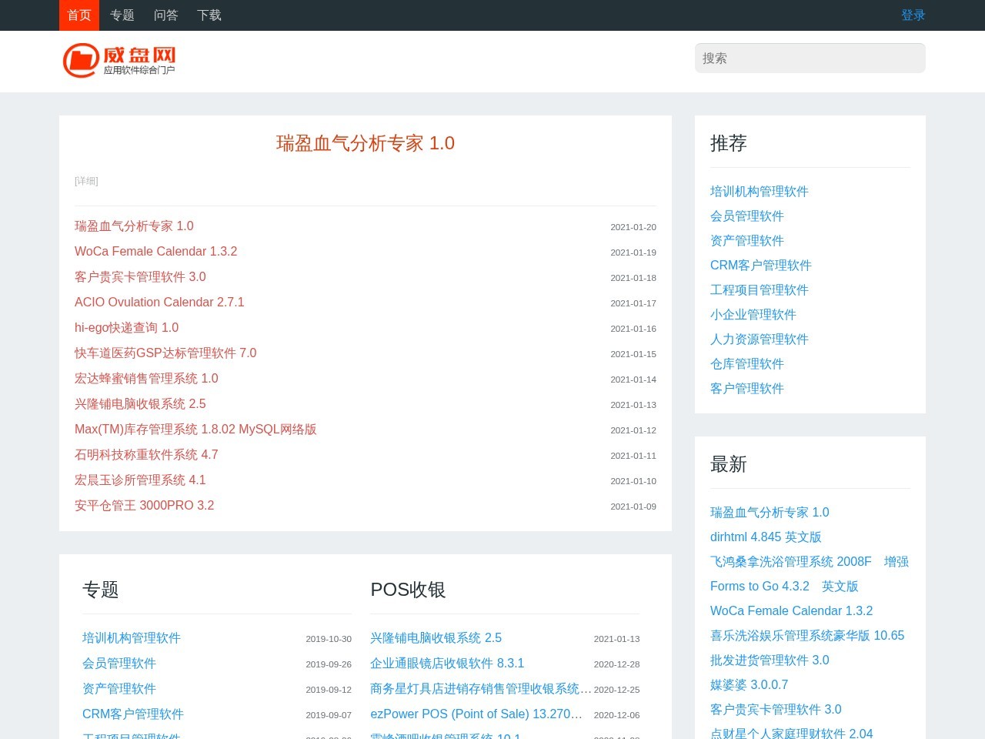Open CRM客户管理软件 in 推荐 sidebar

point(760,266)
